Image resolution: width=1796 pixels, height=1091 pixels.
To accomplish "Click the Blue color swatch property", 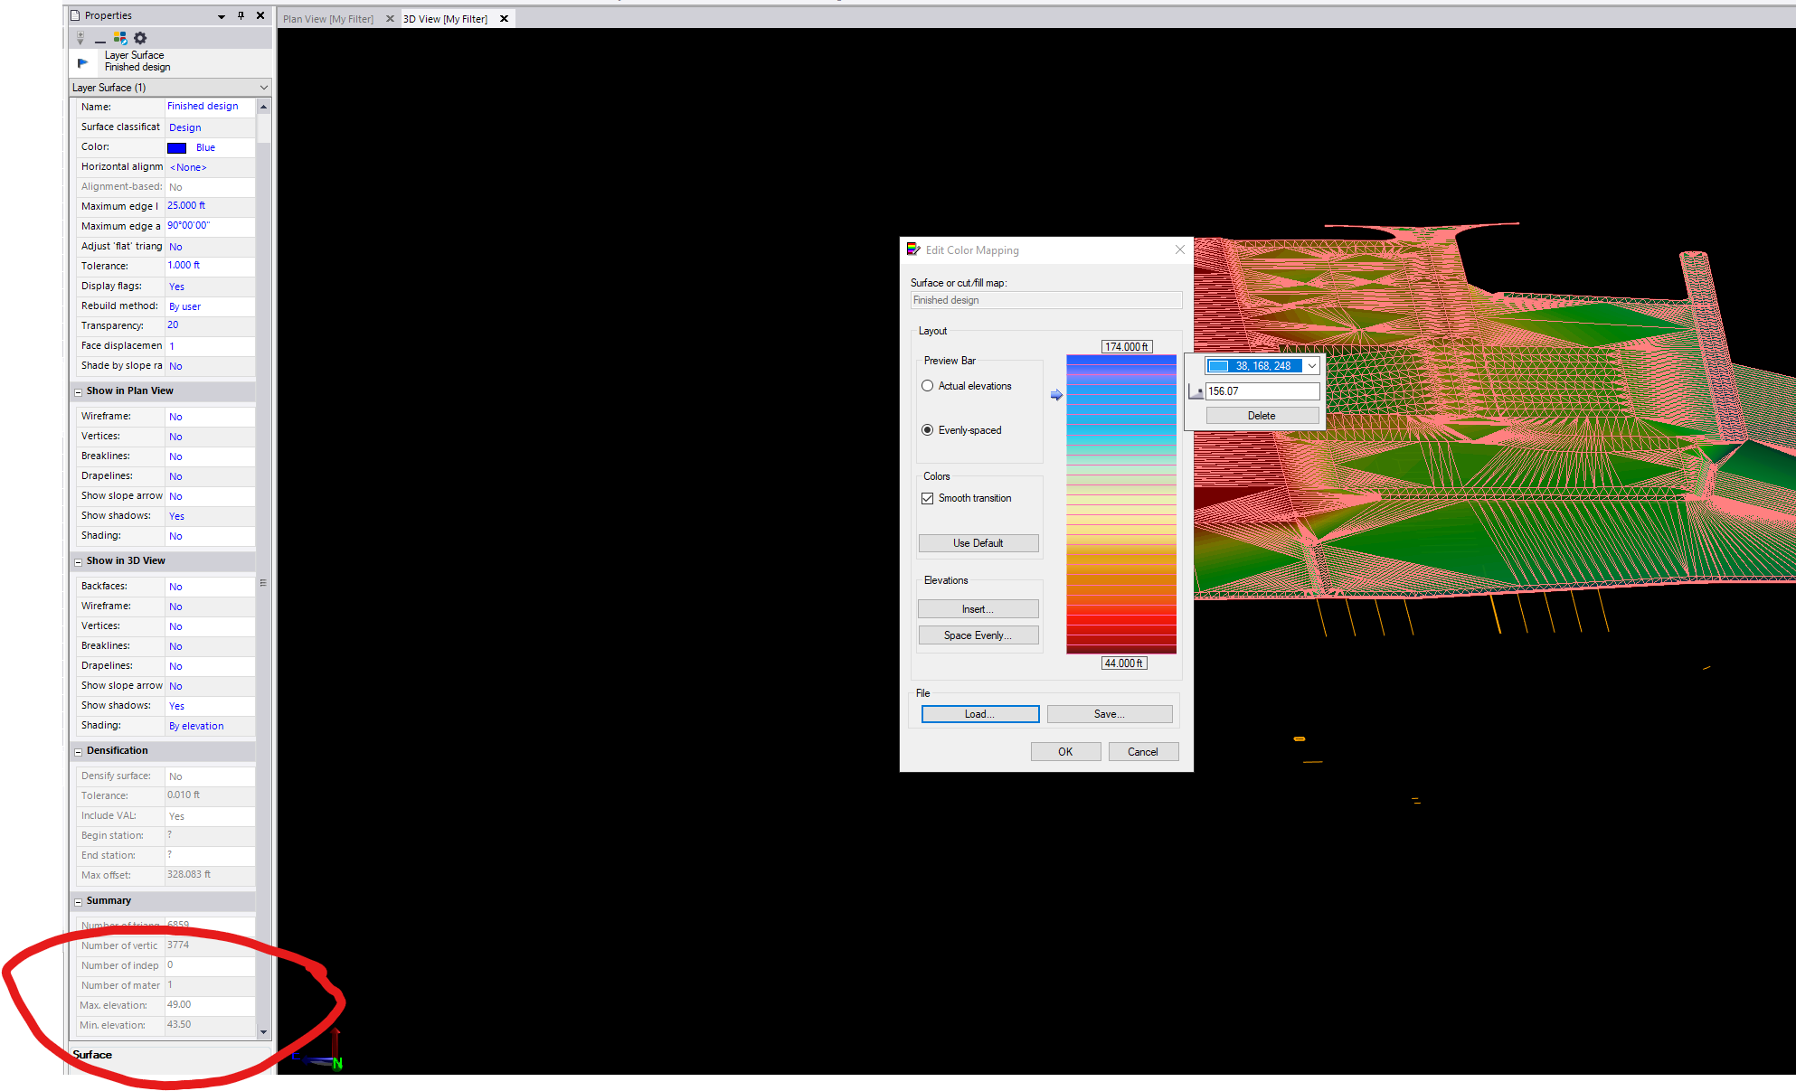I will [x=177, y=147].
